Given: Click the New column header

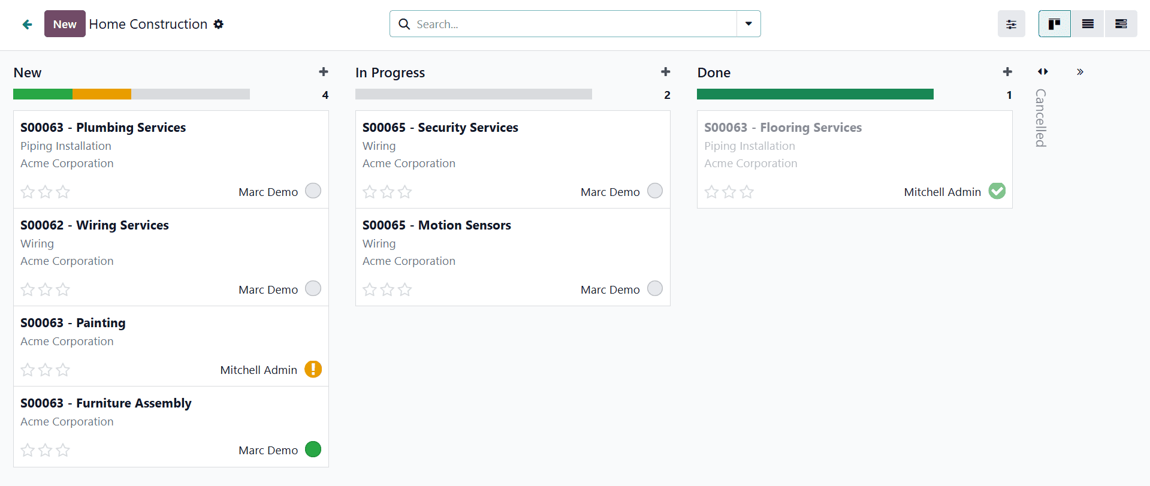Looking at the screenshot, I should (x=28, y=73).
